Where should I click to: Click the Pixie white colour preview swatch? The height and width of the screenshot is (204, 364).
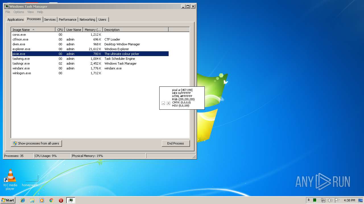(x=166, y=94)
